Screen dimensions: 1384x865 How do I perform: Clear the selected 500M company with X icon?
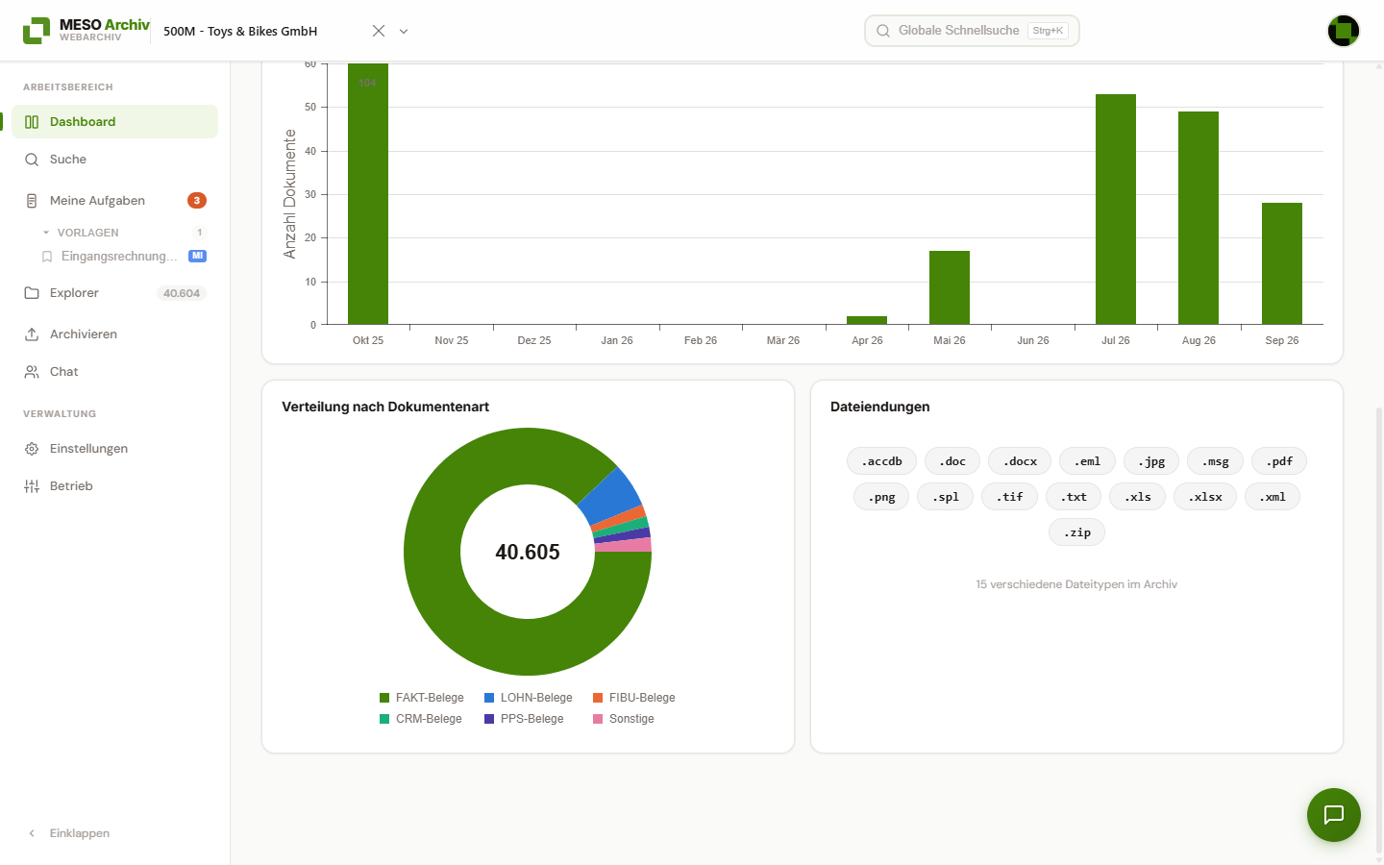tap(379, 31)
